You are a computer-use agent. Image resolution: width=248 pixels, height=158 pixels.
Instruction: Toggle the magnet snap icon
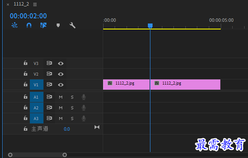(x=29, y=25)
